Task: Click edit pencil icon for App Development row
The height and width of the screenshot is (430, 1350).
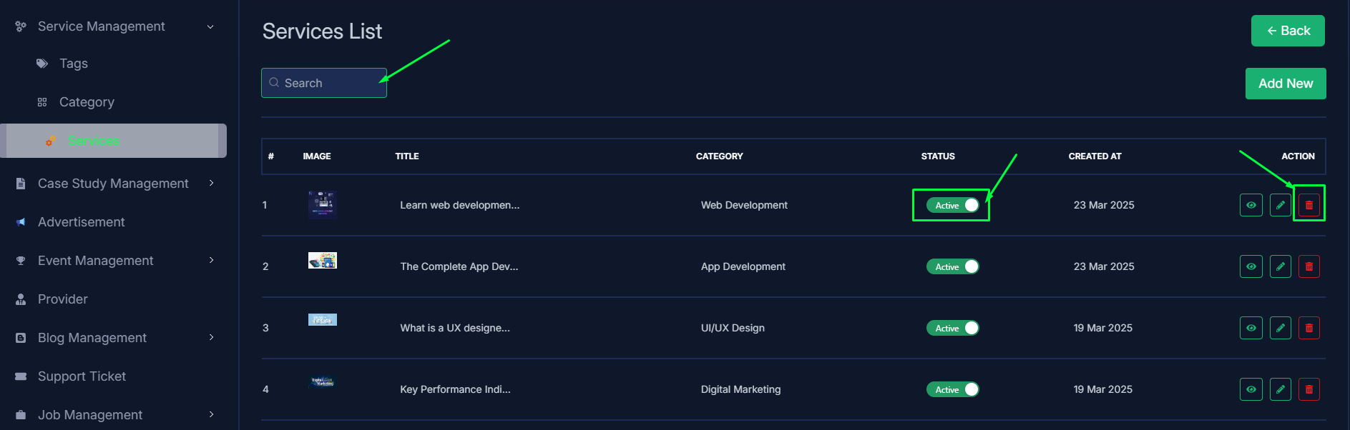Action: (1280, 266)
